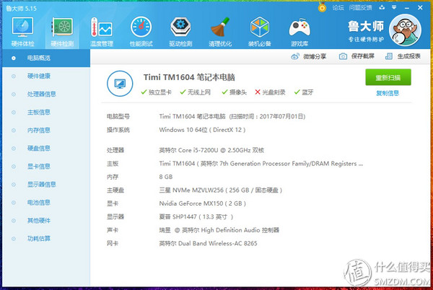The width and height of the screenshot is (433, 290).
Task: Click 生成报表 generate report text
Action: pos(409,56)
